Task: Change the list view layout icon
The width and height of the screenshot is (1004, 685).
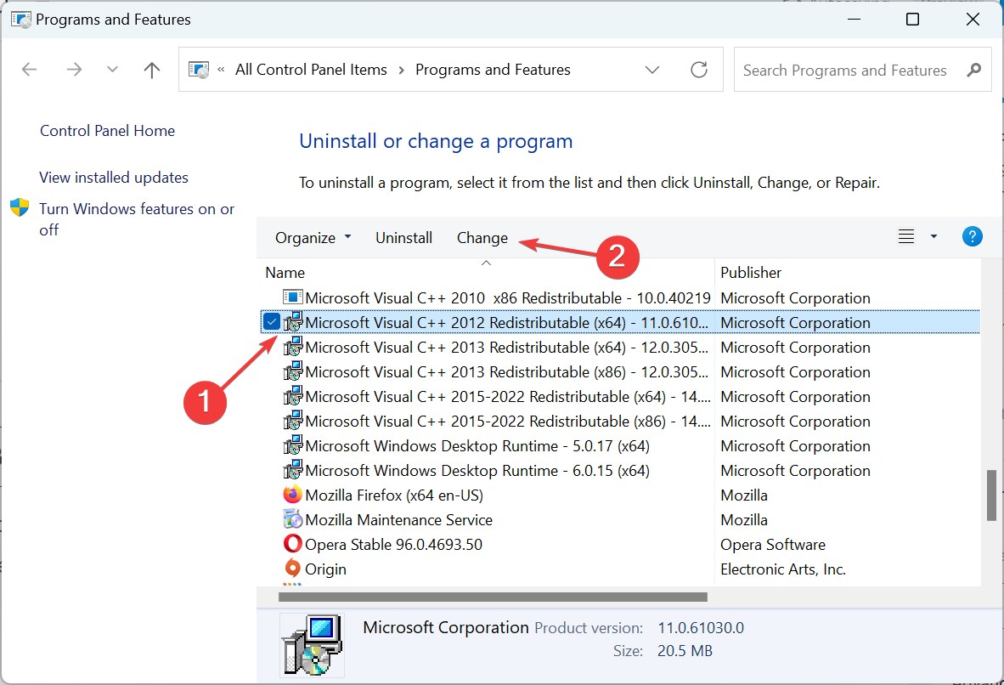Action: pyautogui.click(x=906, y=236)
